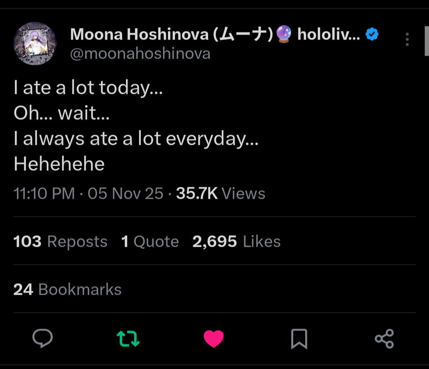The width and height of the screenshot is (429, 369).
Task: Click the crystal ball emoji in the name
Action: (x=283, y=34)
